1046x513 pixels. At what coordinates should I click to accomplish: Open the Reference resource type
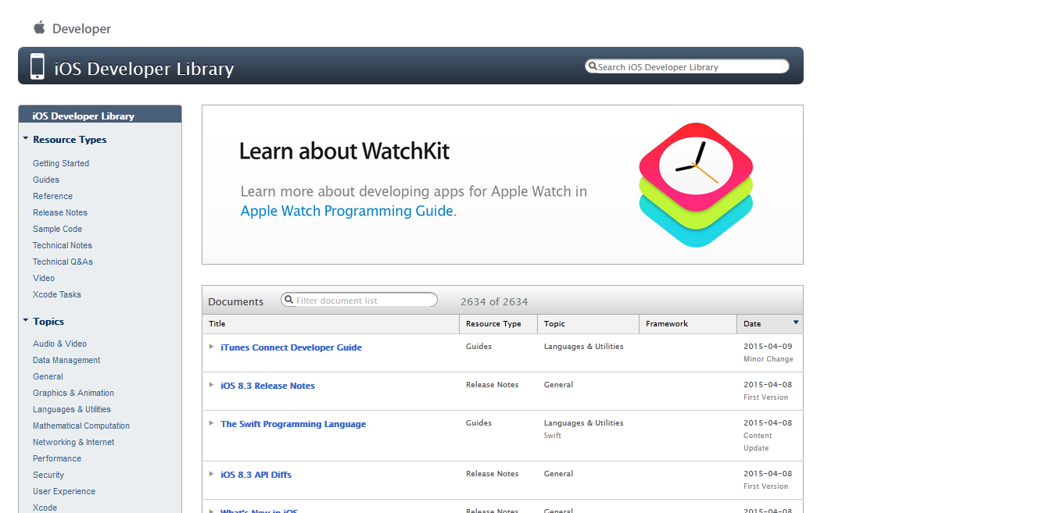(x=52, y=196)
